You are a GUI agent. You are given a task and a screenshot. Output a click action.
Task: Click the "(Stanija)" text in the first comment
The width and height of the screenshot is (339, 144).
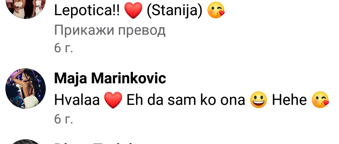coord(175,11)
